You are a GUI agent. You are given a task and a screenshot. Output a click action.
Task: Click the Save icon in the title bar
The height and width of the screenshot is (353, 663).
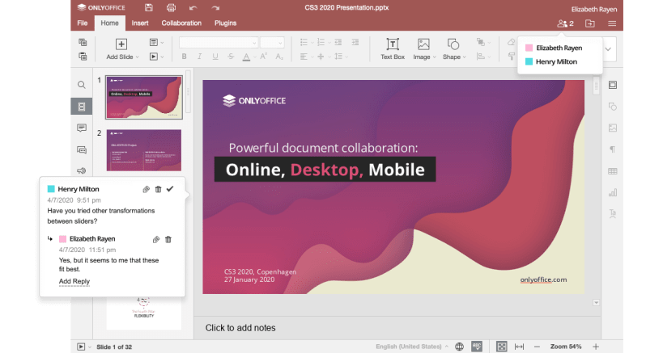pyautogui.click(x=148, y=7)
